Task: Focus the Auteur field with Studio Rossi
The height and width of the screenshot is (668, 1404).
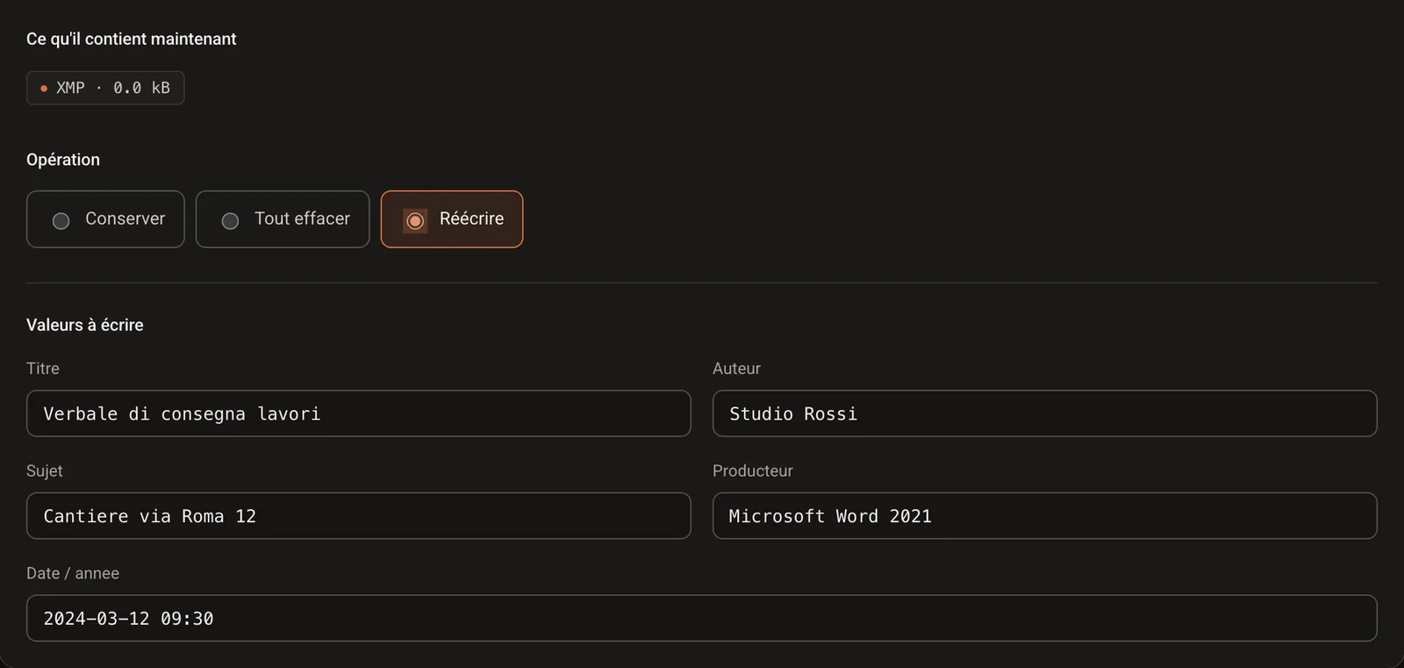Action: click(x=1045, y=413)
